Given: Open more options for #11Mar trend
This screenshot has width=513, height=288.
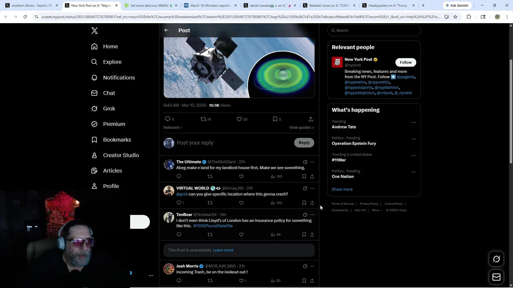Looking at the screenshot, I should point(414,156).
